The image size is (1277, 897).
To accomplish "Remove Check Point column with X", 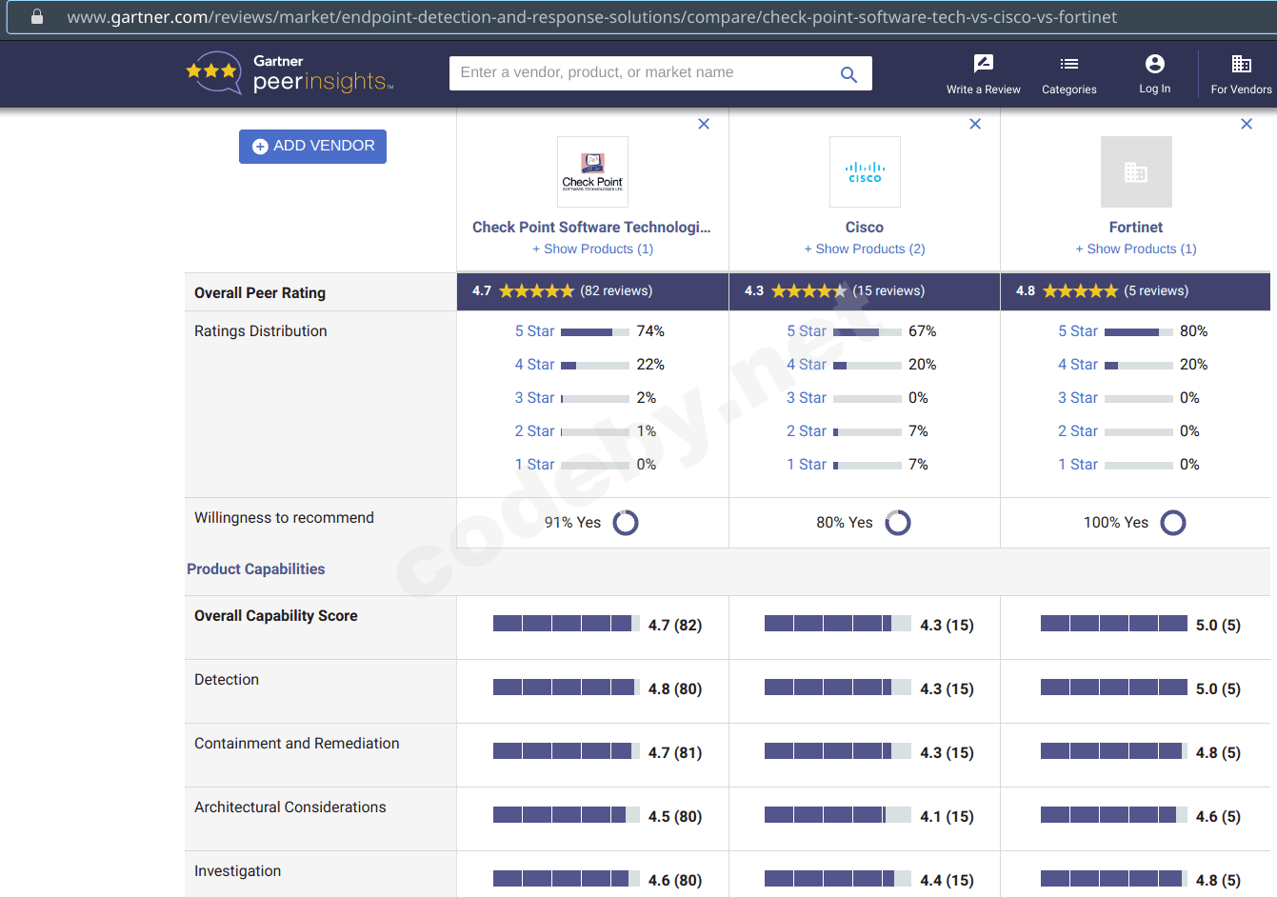I will 704,124.
